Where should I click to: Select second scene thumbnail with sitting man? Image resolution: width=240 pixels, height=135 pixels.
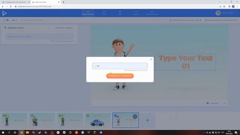click(42, 120)
